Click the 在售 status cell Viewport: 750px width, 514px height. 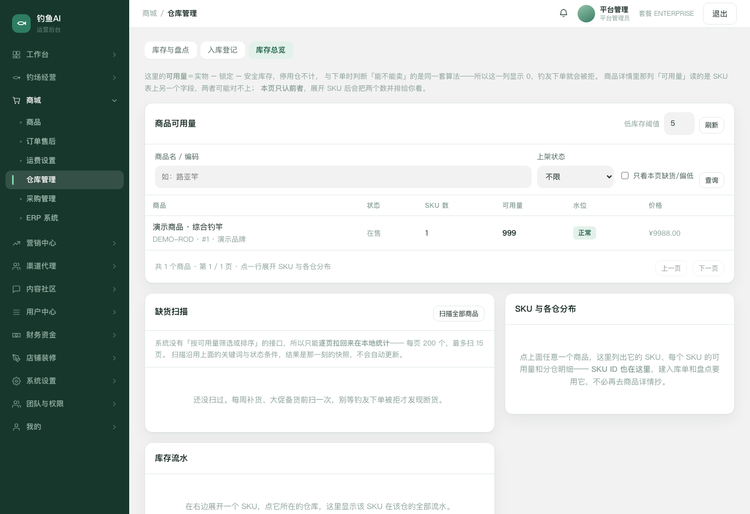pos(374,233)
